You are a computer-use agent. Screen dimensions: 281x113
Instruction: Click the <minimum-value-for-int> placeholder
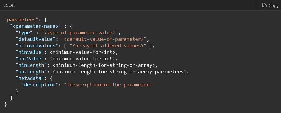[82, 52]
